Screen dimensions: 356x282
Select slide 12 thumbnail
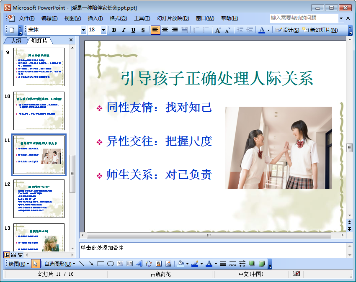click(39, 199)
